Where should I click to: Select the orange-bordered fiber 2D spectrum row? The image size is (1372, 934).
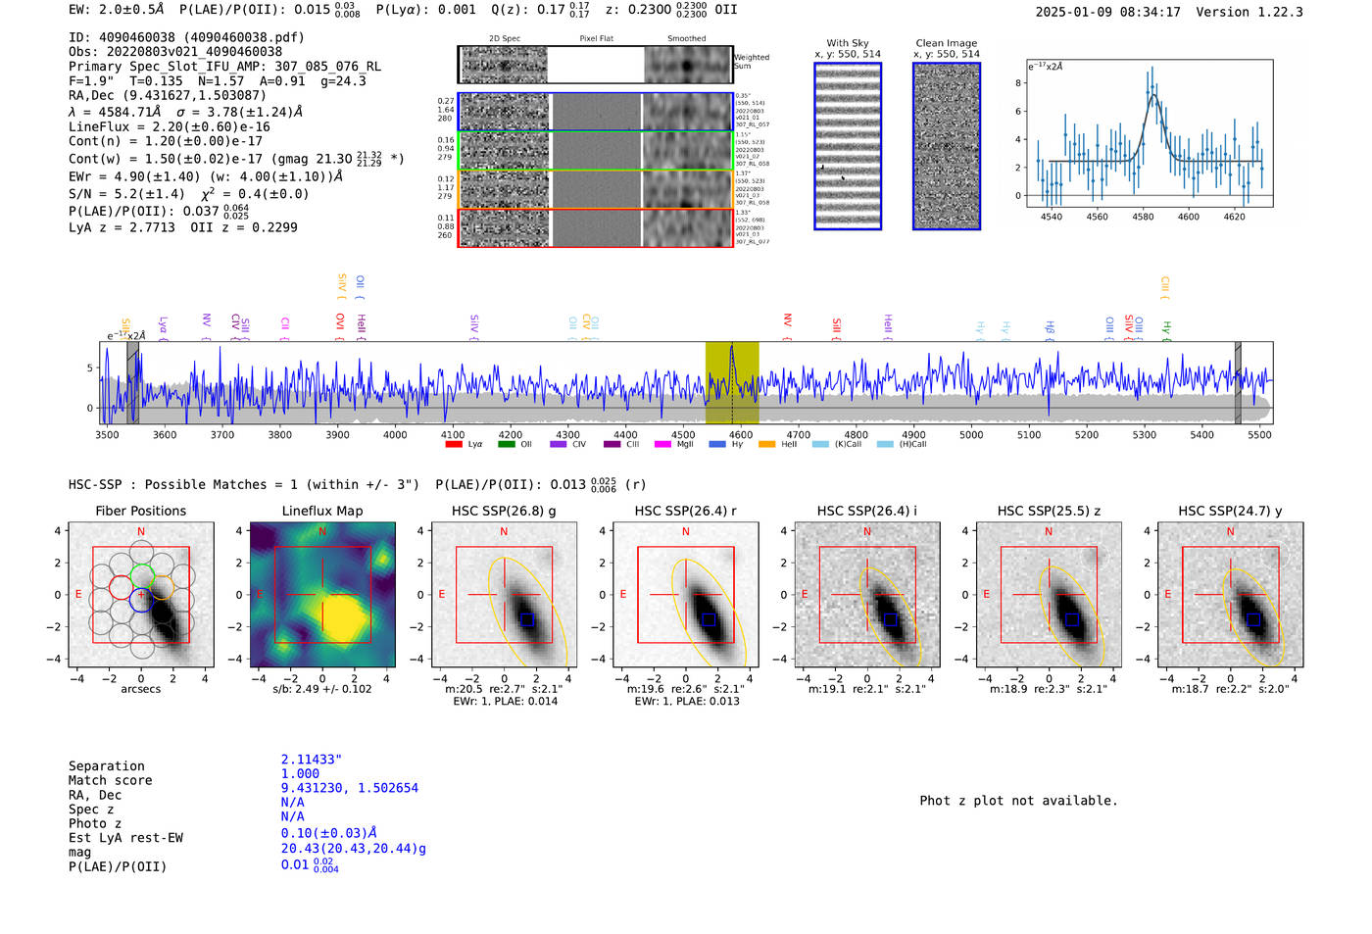[595, 189]
